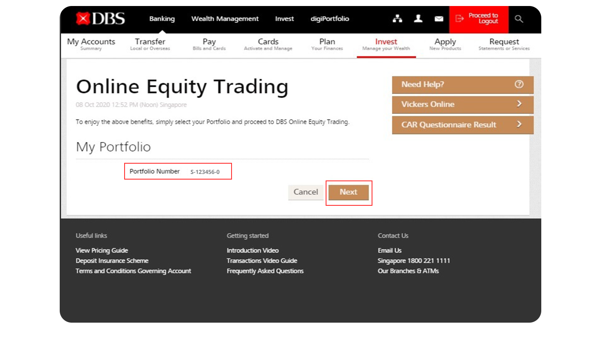The width and height of the screenshot is (604, 348).
Task: Click the search magnifier icon
Action: (x=519, y=19)
